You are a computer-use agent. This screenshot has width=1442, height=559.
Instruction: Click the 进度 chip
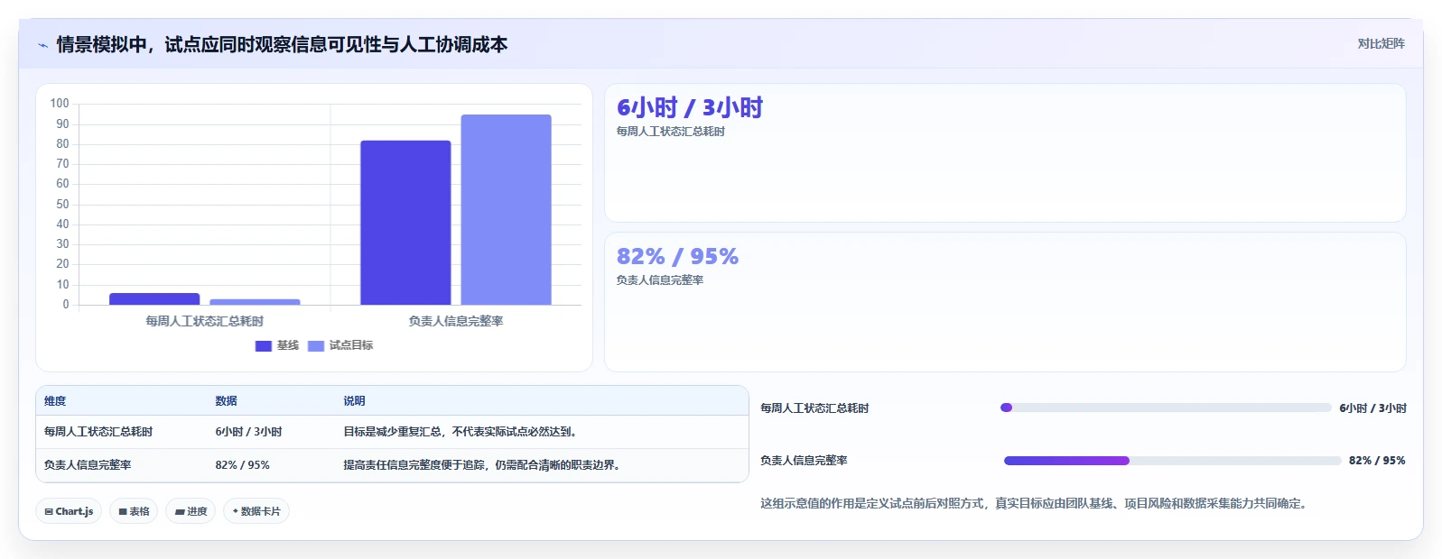191,511
